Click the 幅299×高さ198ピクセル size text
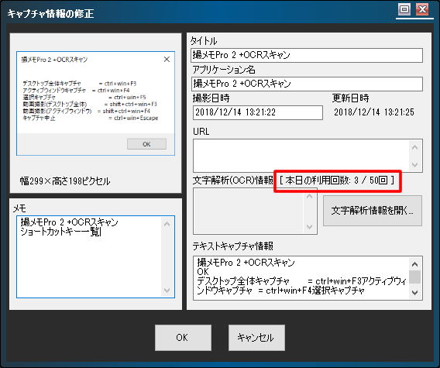The height and width of the screenshot is (368, 440). [x=65, y=181]
